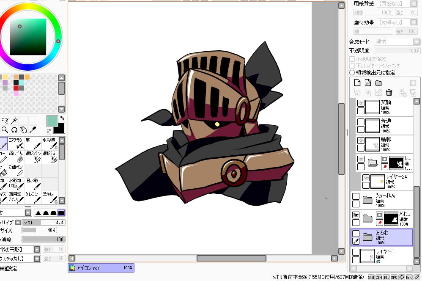Select the softest brush edge shape
The width and height of the screenshot is (422, 281).
tap(38, 213)
